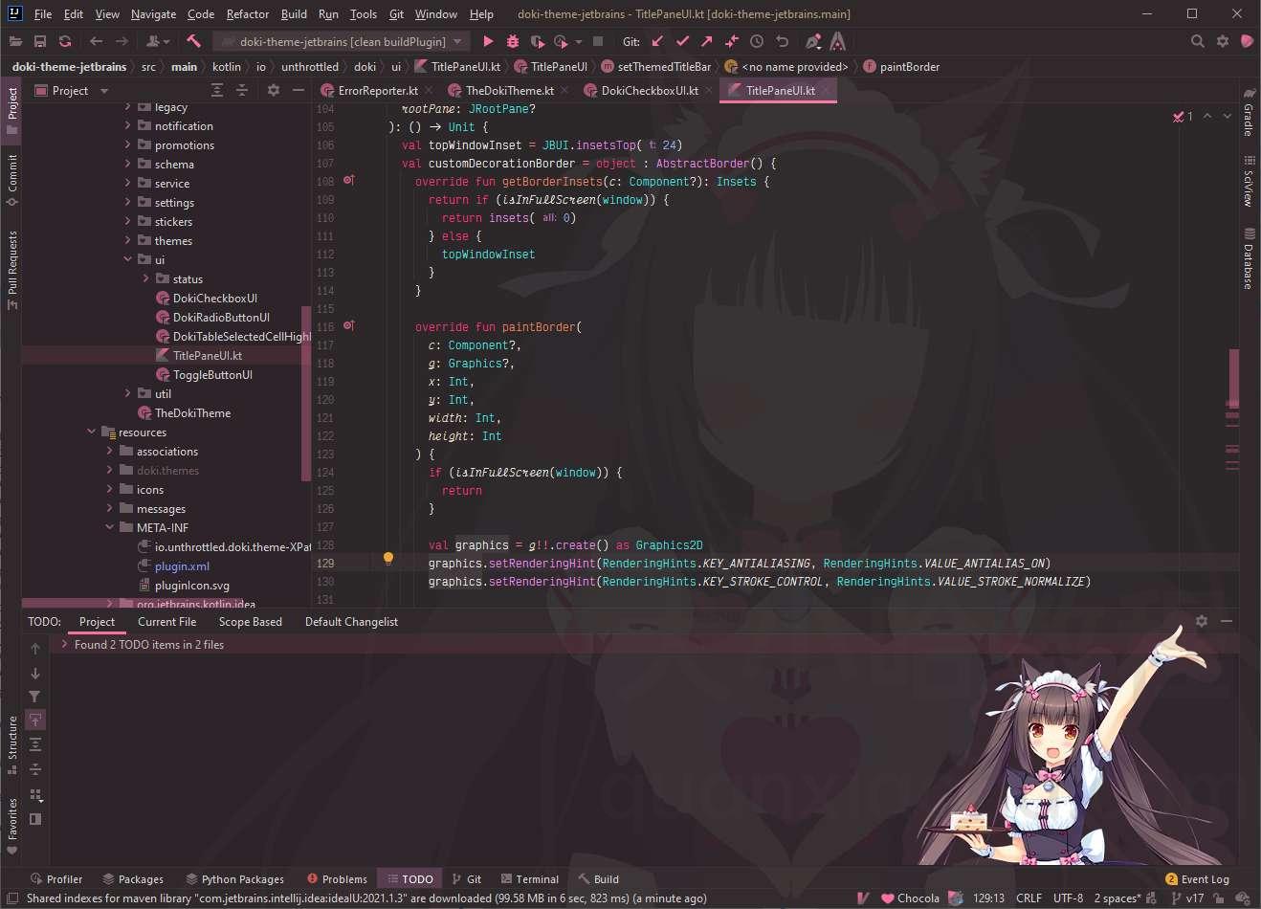Toggle the Commit tool window stripe button

[x=12, y=180]
